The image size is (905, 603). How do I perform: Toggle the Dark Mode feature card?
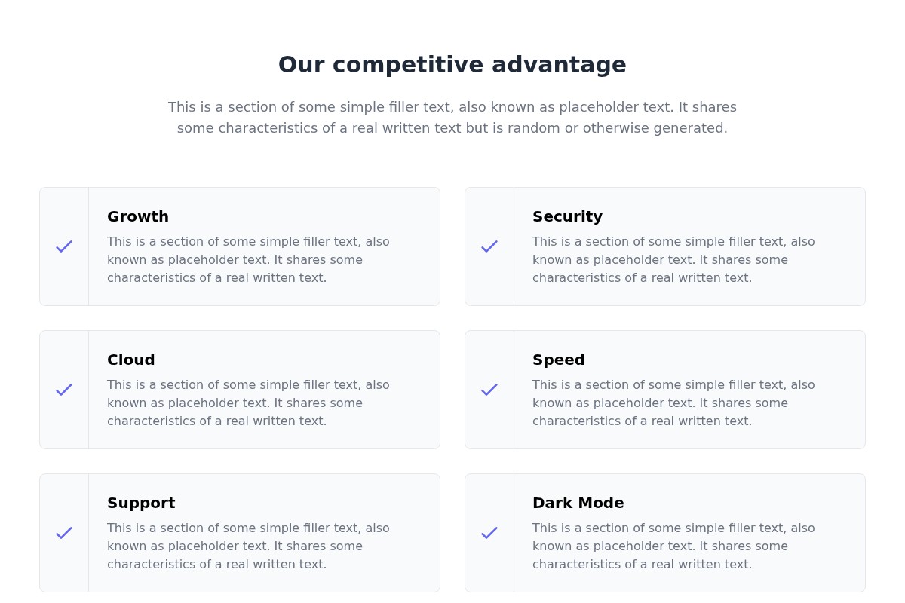point(665,533)
